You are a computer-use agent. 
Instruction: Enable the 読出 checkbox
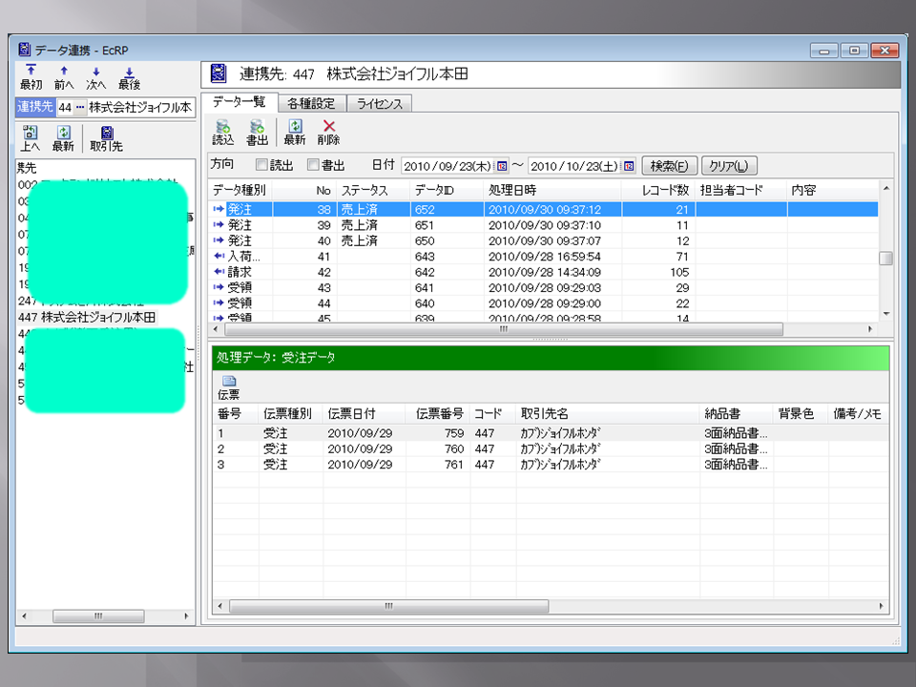(x=260, y=165)
